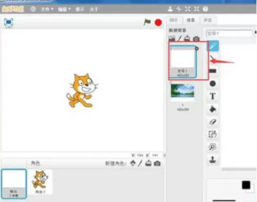
Task: Select the Grow sprite tool
Action: point(188,9)
